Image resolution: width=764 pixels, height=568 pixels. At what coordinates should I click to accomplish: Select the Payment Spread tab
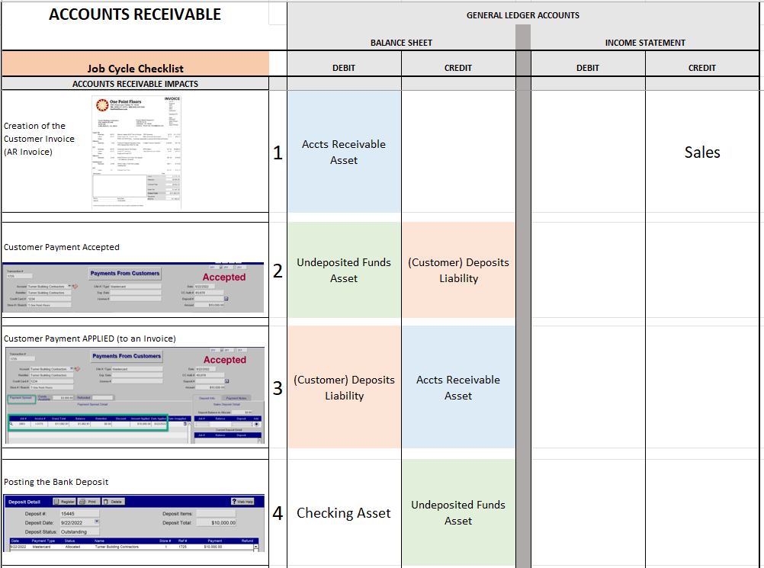pos(21,398)
